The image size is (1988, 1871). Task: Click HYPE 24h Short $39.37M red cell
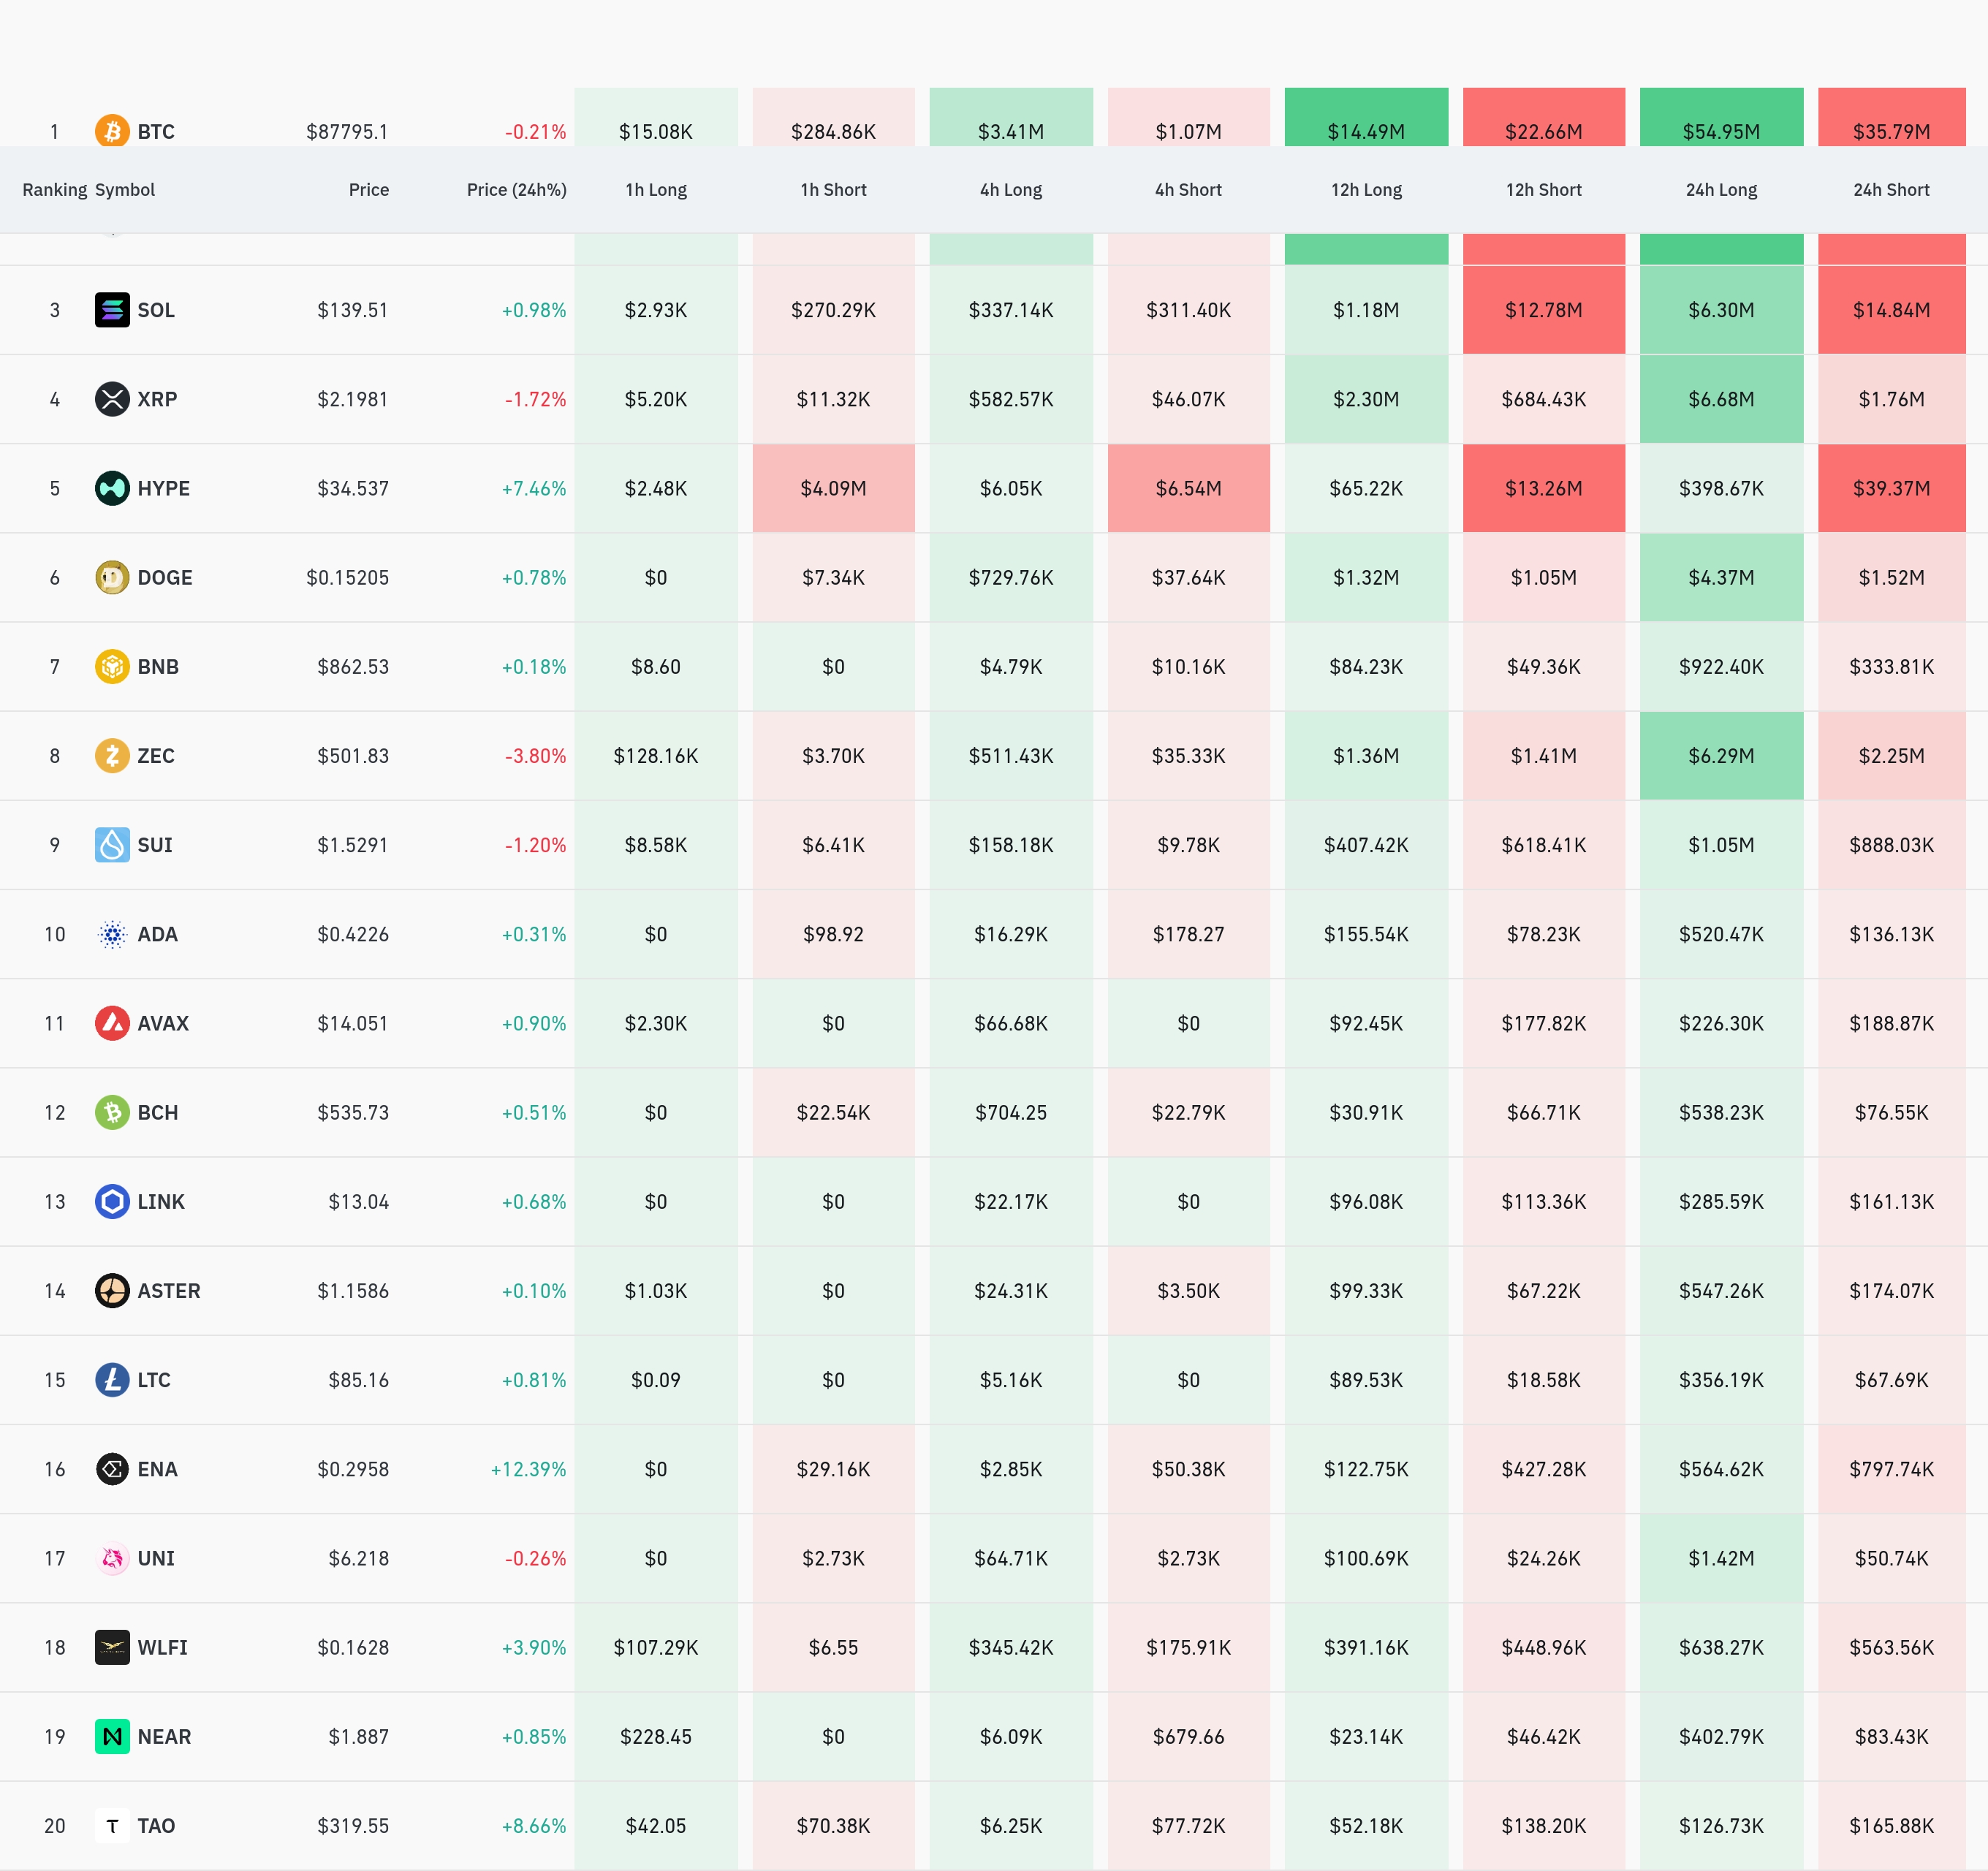[x=1890, y=488]
